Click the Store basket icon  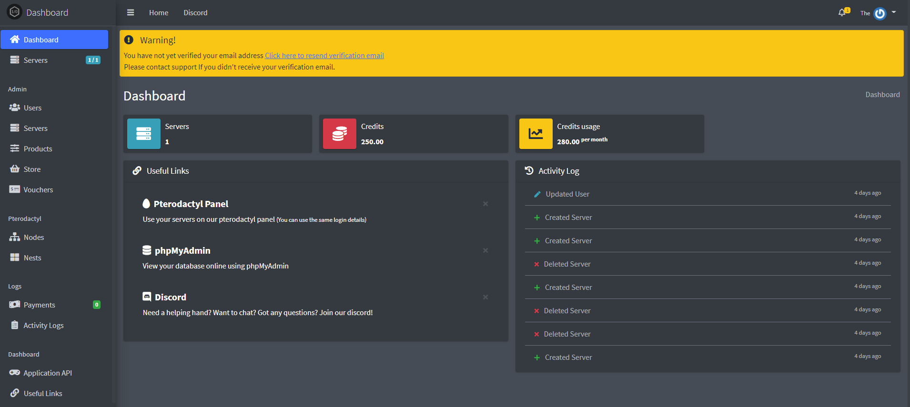coord(15,169)
